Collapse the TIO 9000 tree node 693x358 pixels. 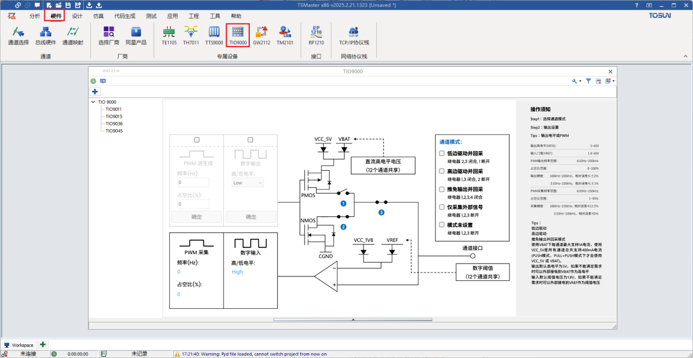pyautogui.click(x=93, y=102)
